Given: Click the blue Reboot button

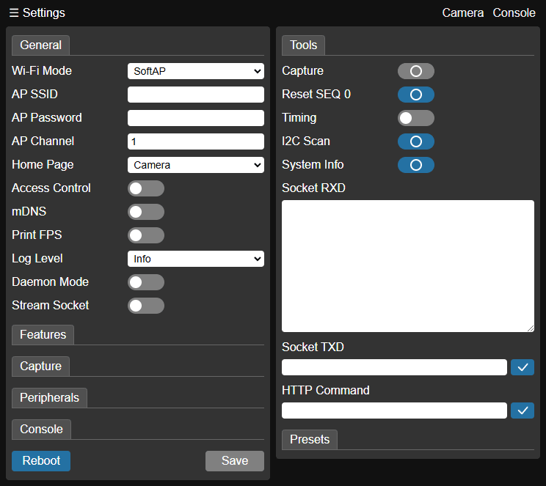Looking at the screenshot, I should tap(41, 461).
